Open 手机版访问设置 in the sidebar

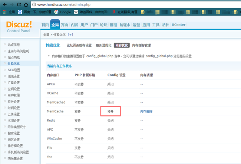(x=18, y=152)
